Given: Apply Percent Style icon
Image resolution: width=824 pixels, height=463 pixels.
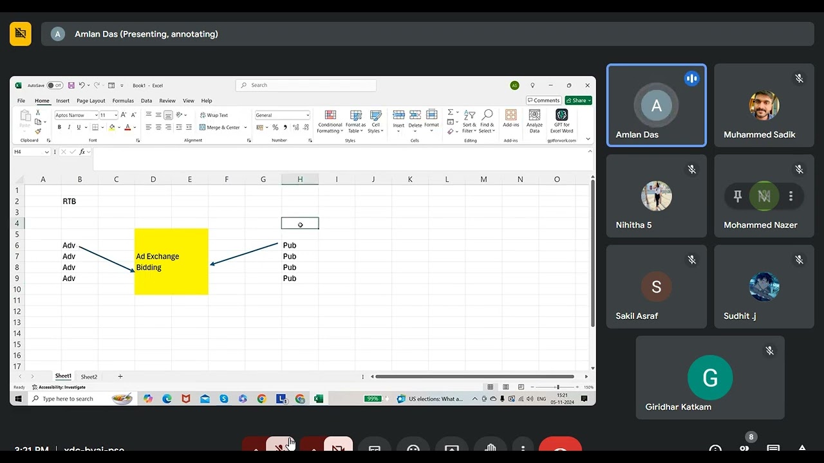Looking at the screenshot, I should tap(276, 127).
